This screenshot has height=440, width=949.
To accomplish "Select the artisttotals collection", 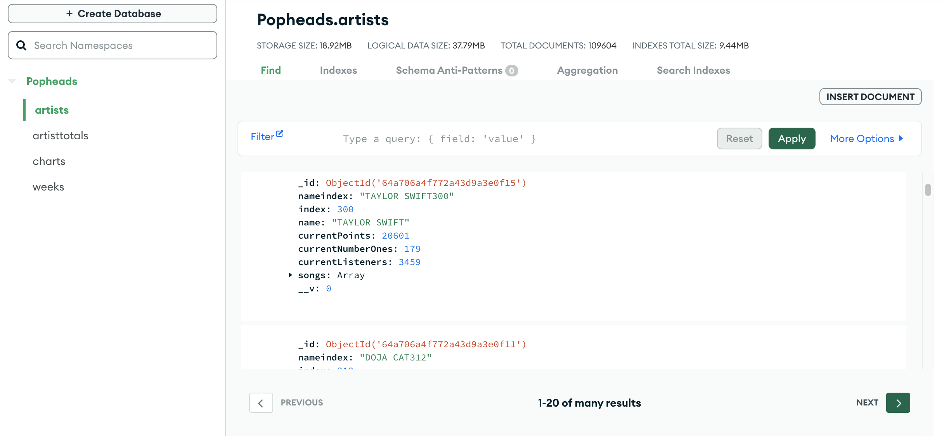I will point(61,135).
